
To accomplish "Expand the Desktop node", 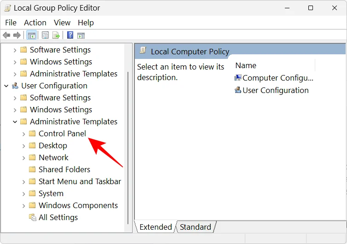I will tap(23, 146).
